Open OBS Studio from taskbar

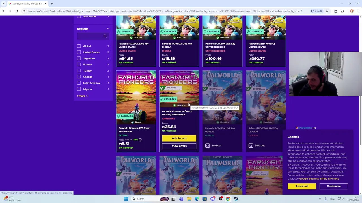point(220,199)
